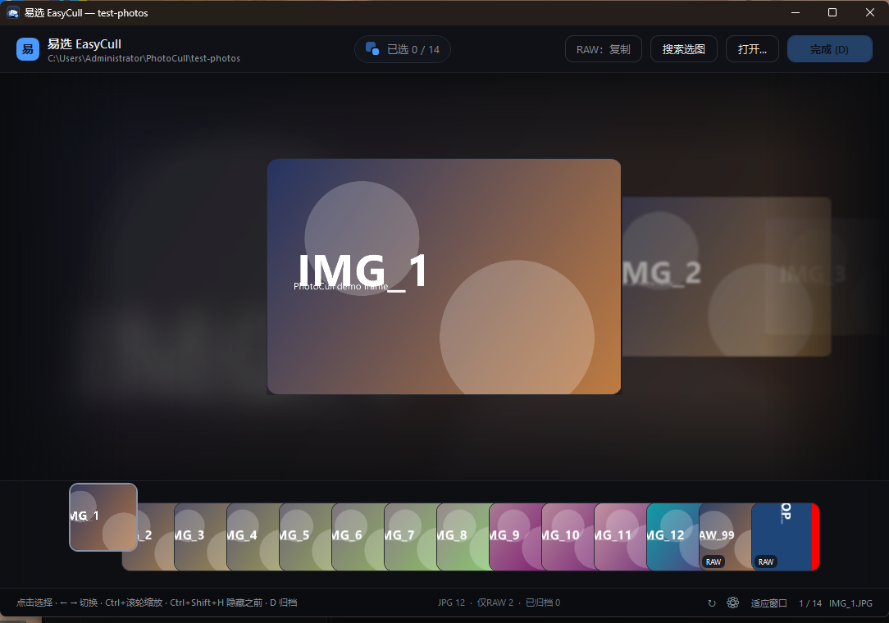Click the rotate icon in the status bar
Screen dimensions: 889x623
pos(712,603)
